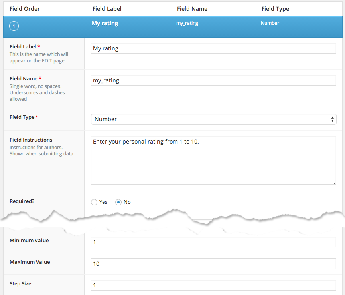Viewport: 345px width, 295px height.
Task: Click the Field Type column header
Action: 275,9
